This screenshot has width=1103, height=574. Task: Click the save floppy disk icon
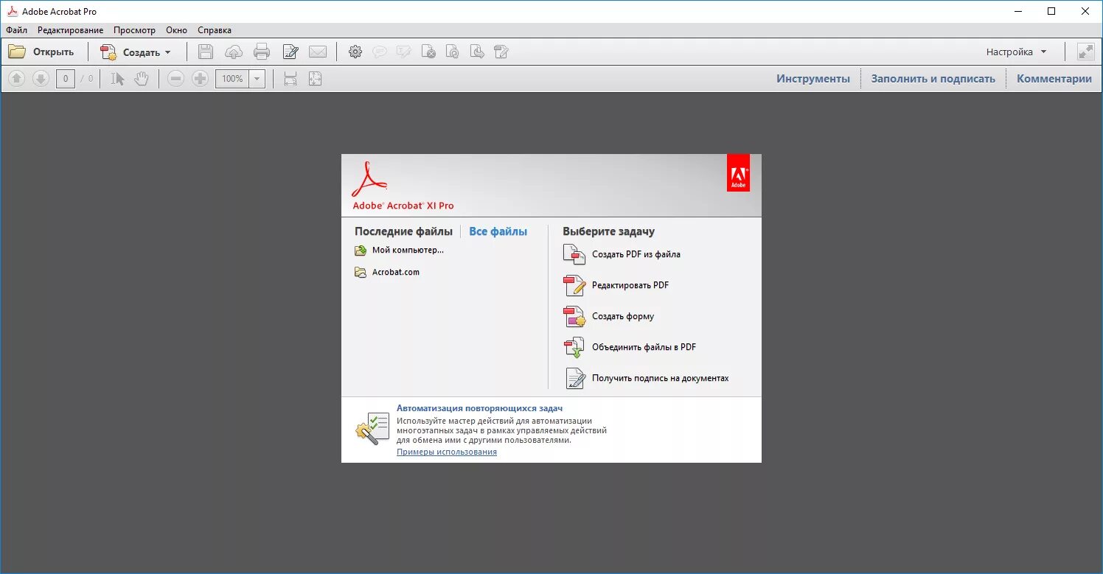pyautogui.click(x=206, y=52)
